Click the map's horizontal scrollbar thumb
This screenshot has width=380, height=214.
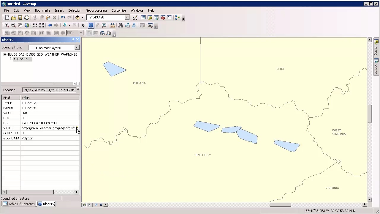coord(280,204)
